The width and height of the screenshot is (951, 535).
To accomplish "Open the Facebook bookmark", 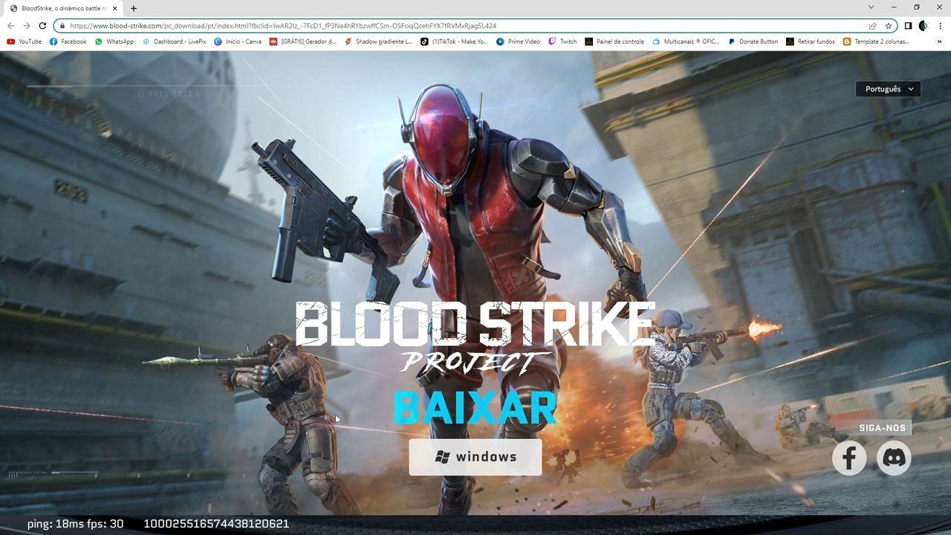I will (68, 42).
